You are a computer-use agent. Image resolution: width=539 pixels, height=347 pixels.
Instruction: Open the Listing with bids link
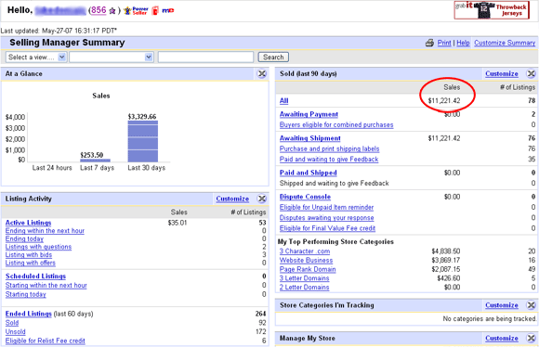click(29, 254)
